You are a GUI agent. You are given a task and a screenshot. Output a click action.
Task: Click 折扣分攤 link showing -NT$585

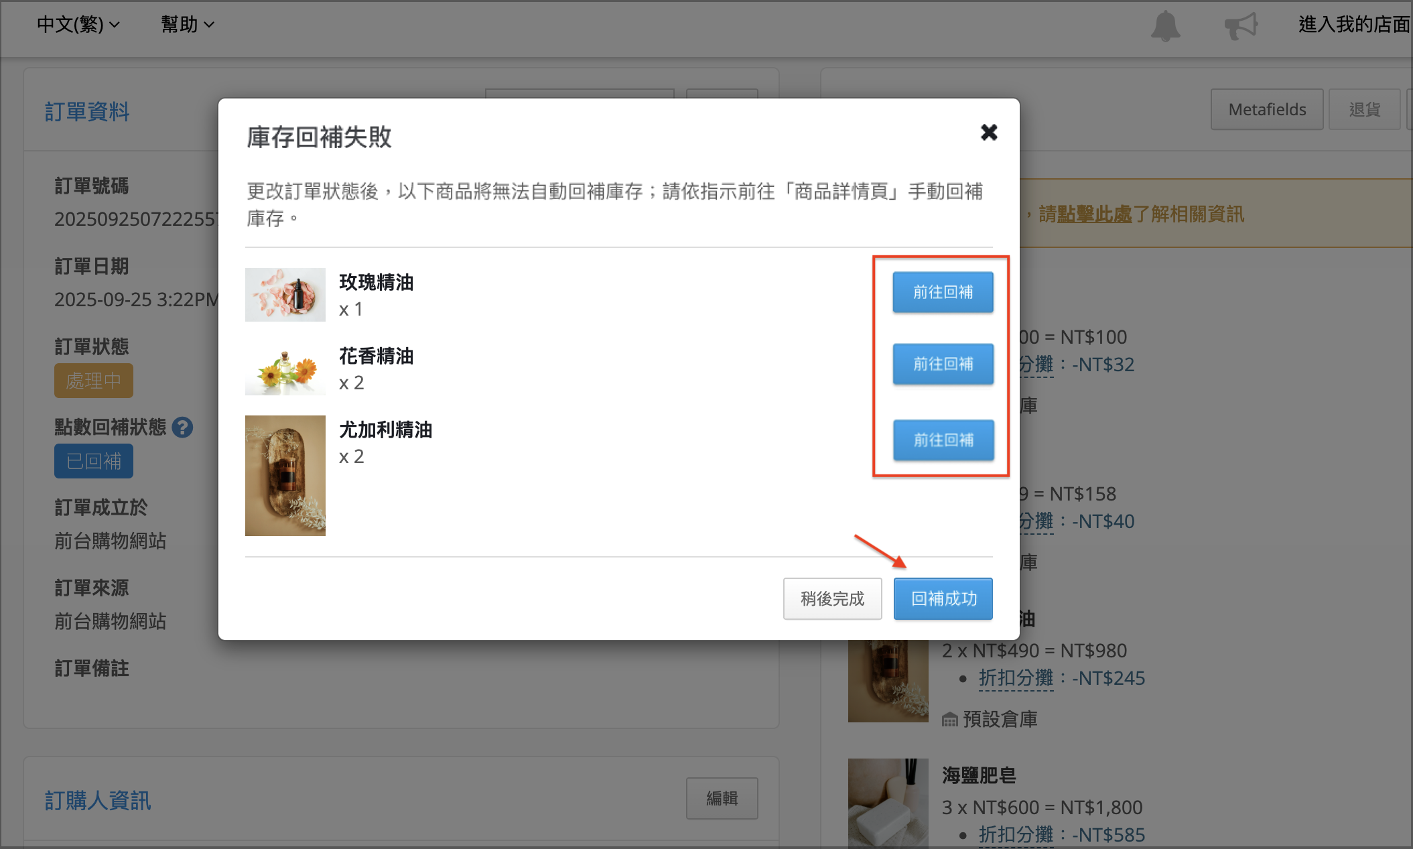[x=1016, y=835]
